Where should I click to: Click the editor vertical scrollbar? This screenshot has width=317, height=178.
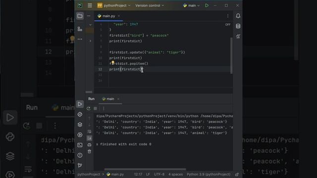[231, 55]
